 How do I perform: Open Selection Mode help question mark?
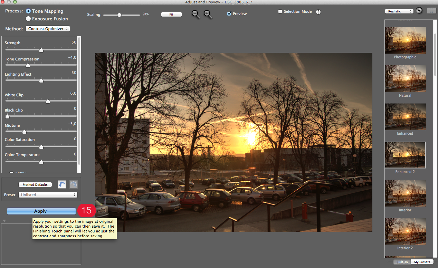coord(318,12)
